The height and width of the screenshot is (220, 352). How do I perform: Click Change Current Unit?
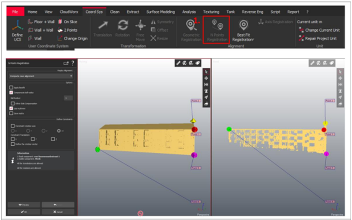click(x=319, y=30)
